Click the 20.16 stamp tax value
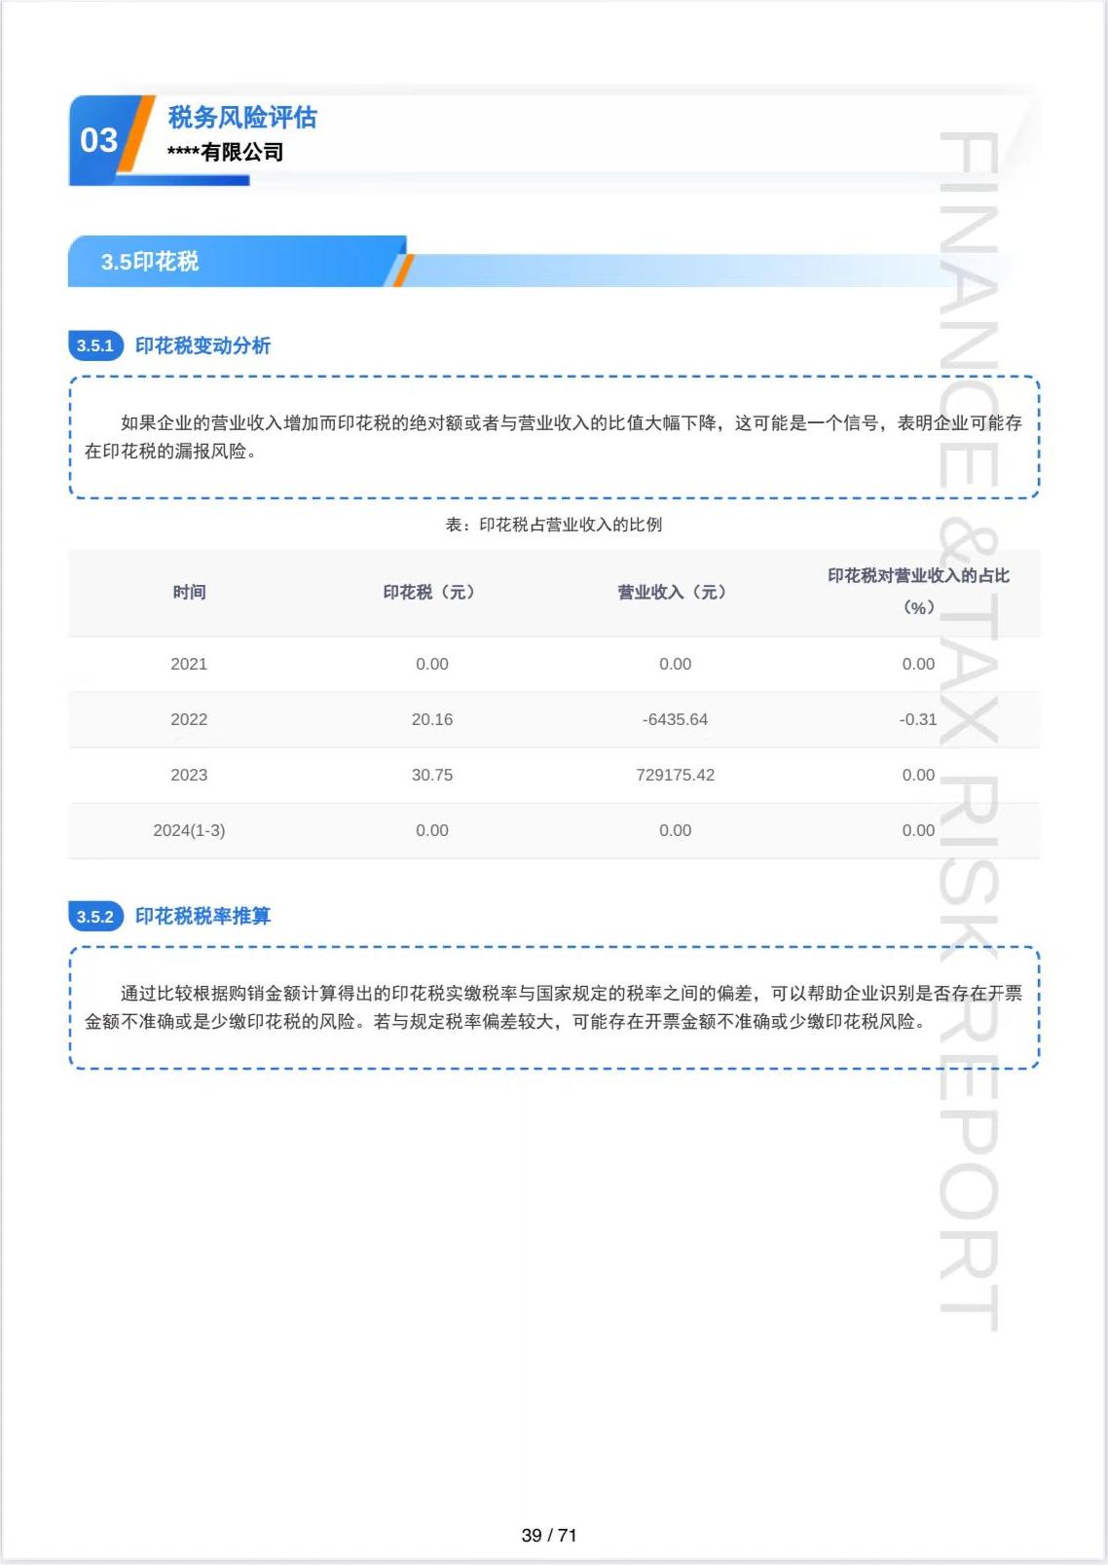The image size is (1108, 1565). 432,719
